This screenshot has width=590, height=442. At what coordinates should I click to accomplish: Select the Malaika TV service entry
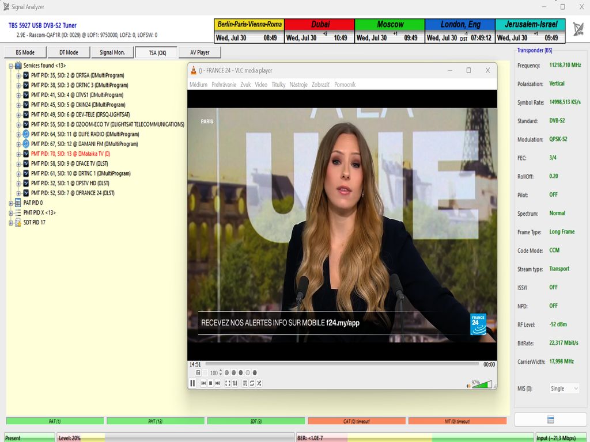(x=70, y=154)
